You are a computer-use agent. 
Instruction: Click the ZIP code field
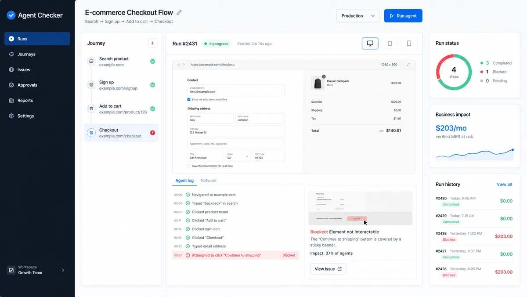pyautogui.click(x=269, y=156)
